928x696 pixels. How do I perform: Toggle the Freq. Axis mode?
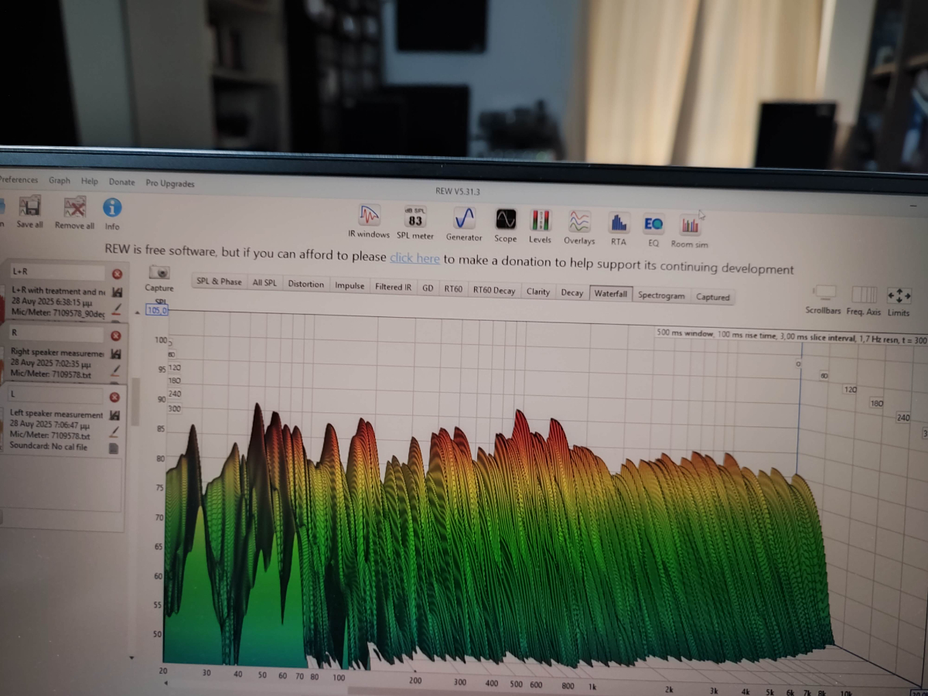(x=863, y=295)
